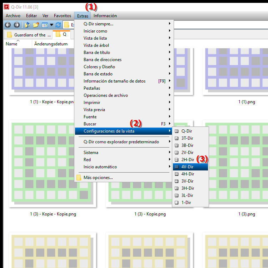
Task: Click the blue refresh arrows icon
Action: tap(58, 25)
